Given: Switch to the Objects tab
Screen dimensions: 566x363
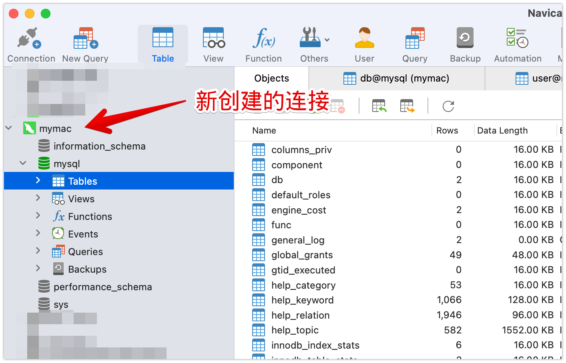Looking at the screenshot, I should coord(271,78).
